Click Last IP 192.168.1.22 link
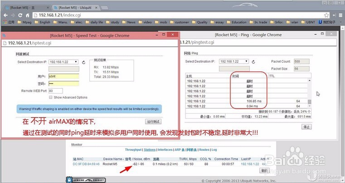 pos(250,164)
